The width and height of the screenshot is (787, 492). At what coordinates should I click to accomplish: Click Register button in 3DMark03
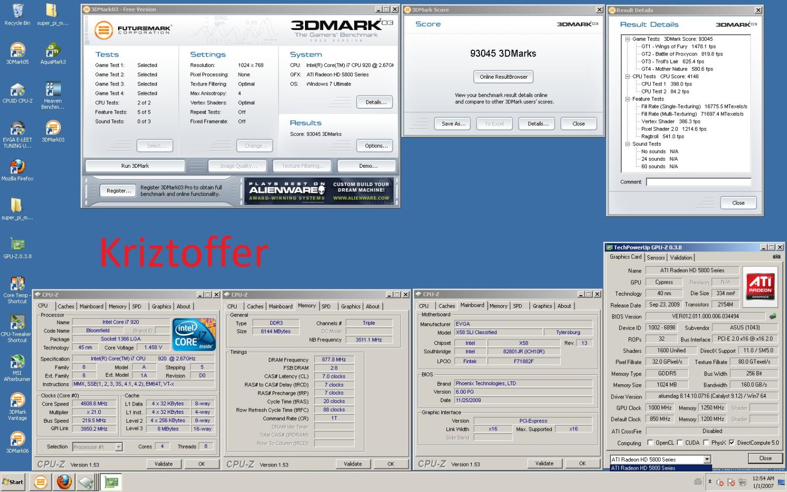click(119, 190)
